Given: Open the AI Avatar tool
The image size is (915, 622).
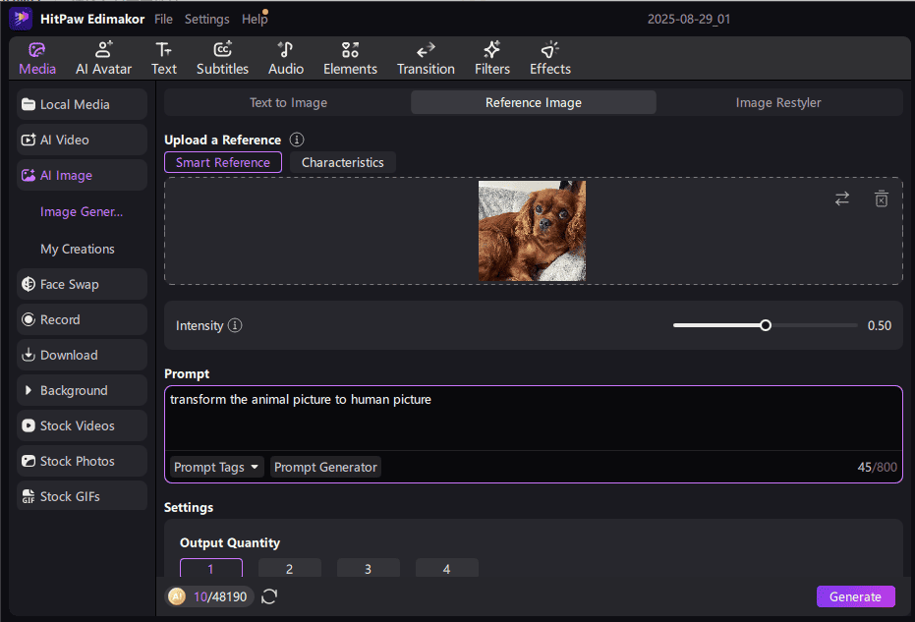Looking at the screenshot, I should 103,58.
